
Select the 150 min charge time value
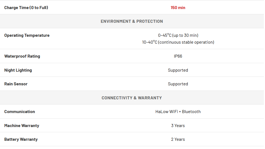point(178,8)
